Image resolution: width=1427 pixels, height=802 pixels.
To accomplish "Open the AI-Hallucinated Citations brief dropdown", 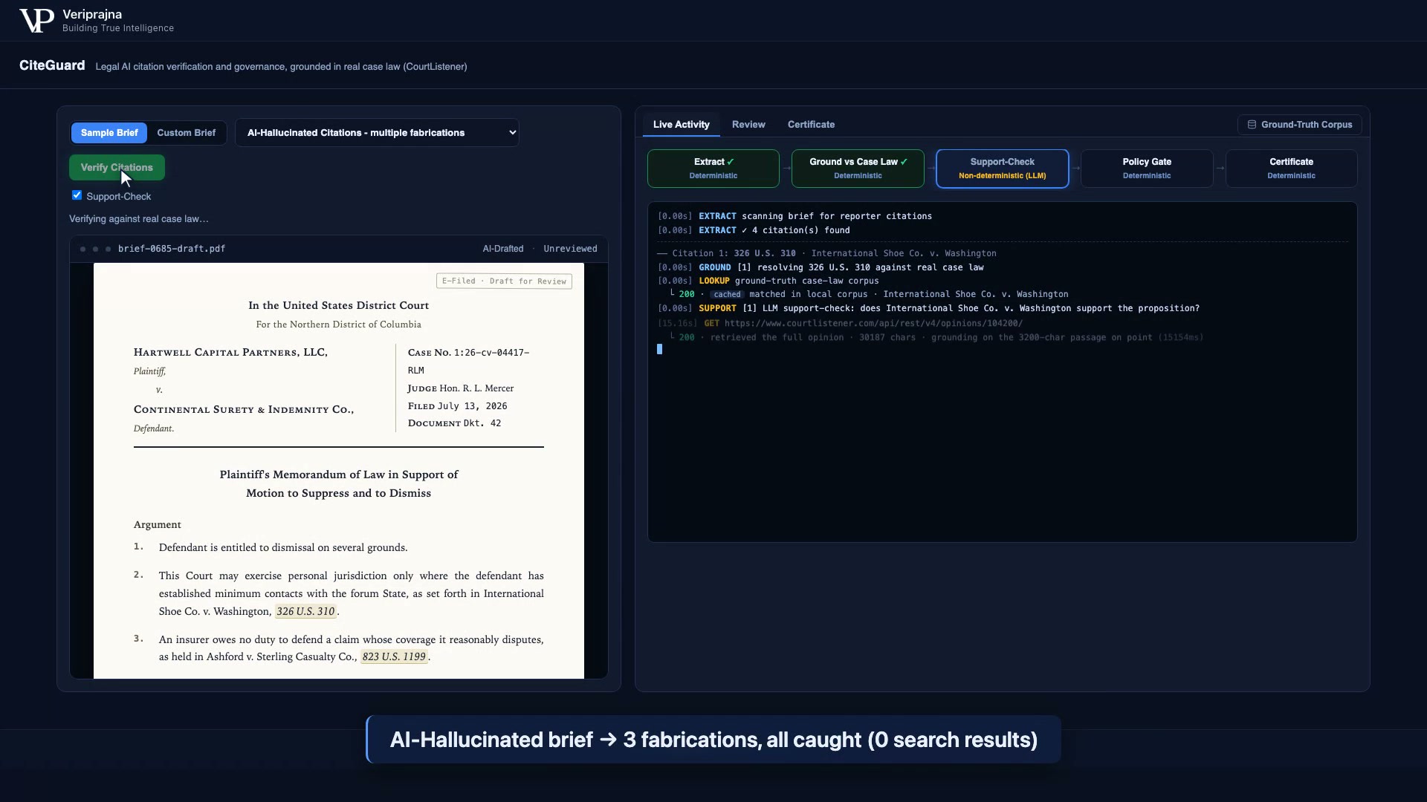I will [377, 133].
